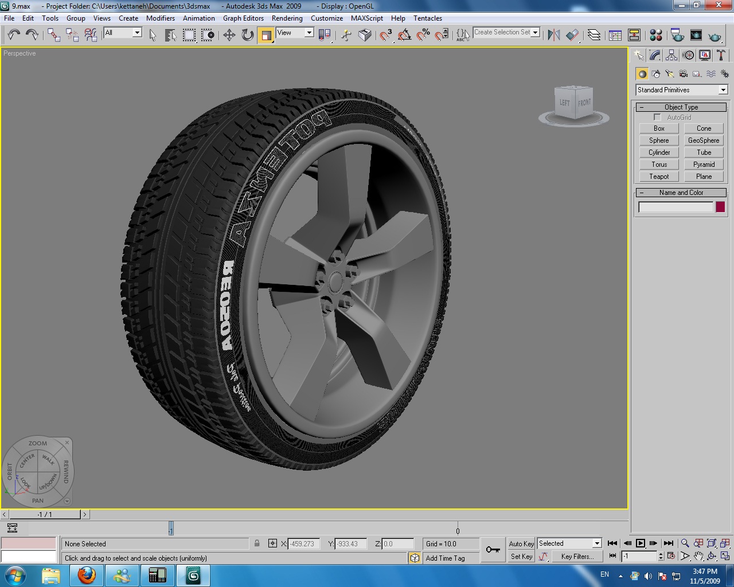This screenshot has height=587, width=734.
Task: Click the highlighted Select and Scale tool
Action: [x=266, y=35]
